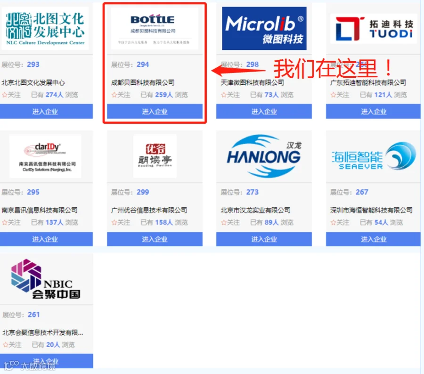Click company name 天津微图科技有限公司

(253, 82)
